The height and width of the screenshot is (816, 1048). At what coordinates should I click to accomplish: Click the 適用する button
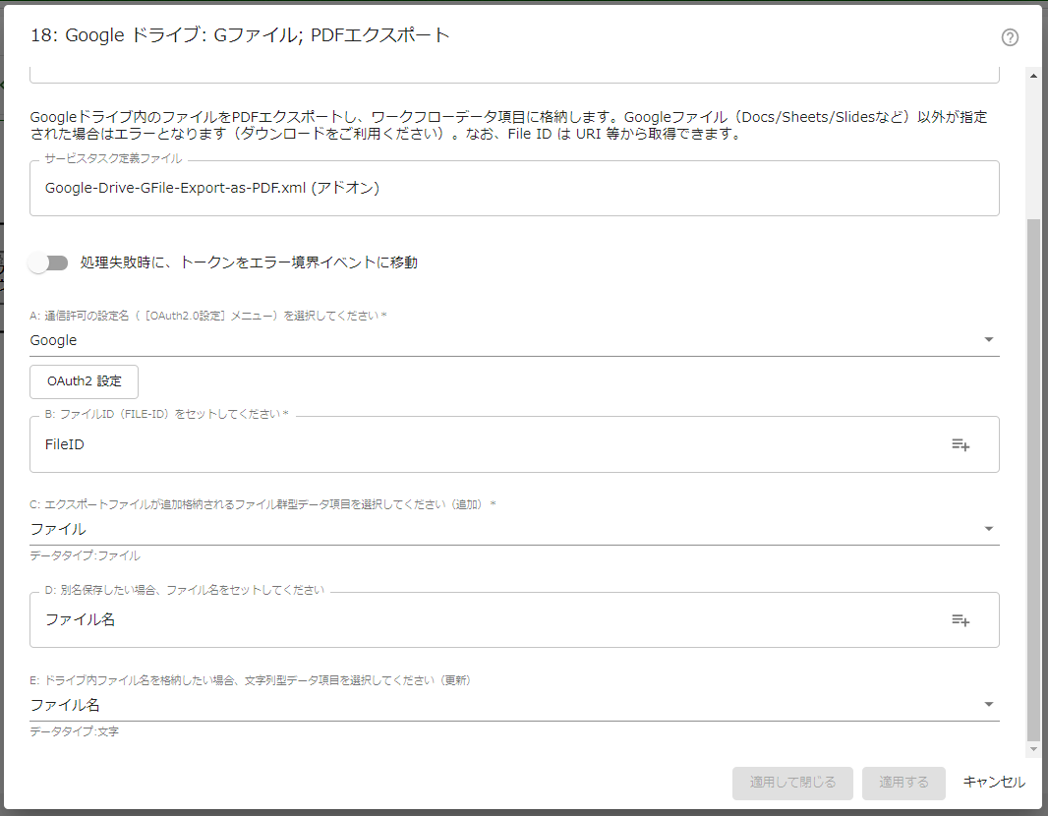903,783
